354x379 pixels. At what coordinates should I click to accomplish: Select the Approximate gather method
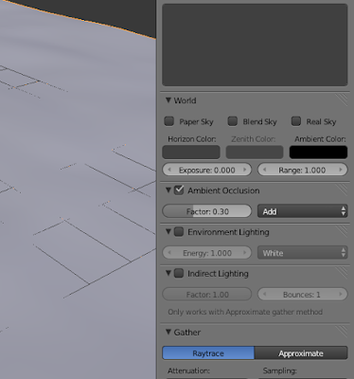pos(301,353)
